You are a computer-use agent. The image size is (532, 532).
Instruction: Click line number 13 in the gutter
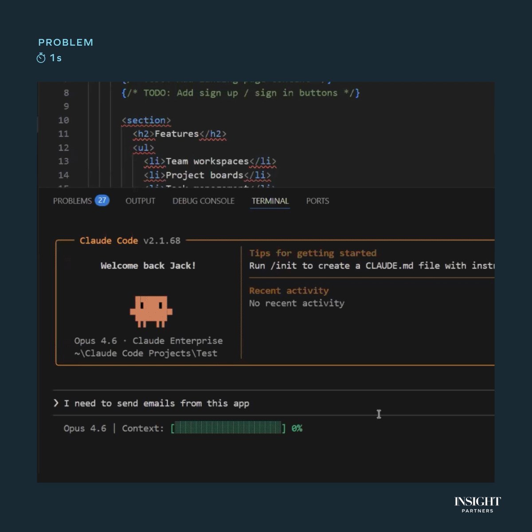click(x=63, y=161)
